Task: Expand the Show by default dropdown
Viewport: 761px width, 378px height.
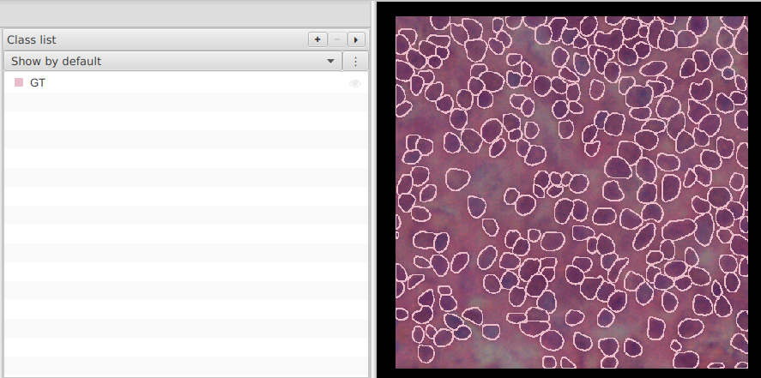Action: click(x=172, y=62)
